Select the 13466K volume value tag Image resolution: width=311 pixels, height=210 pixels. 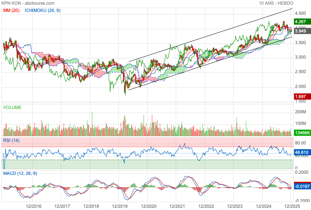[x=302, y=133]
